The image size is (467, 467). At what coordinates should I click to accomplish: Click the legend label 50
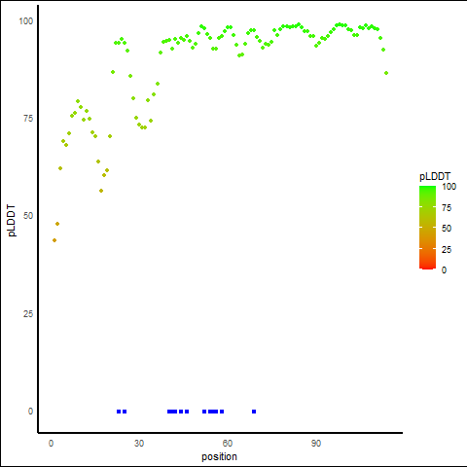coord(447,229)
